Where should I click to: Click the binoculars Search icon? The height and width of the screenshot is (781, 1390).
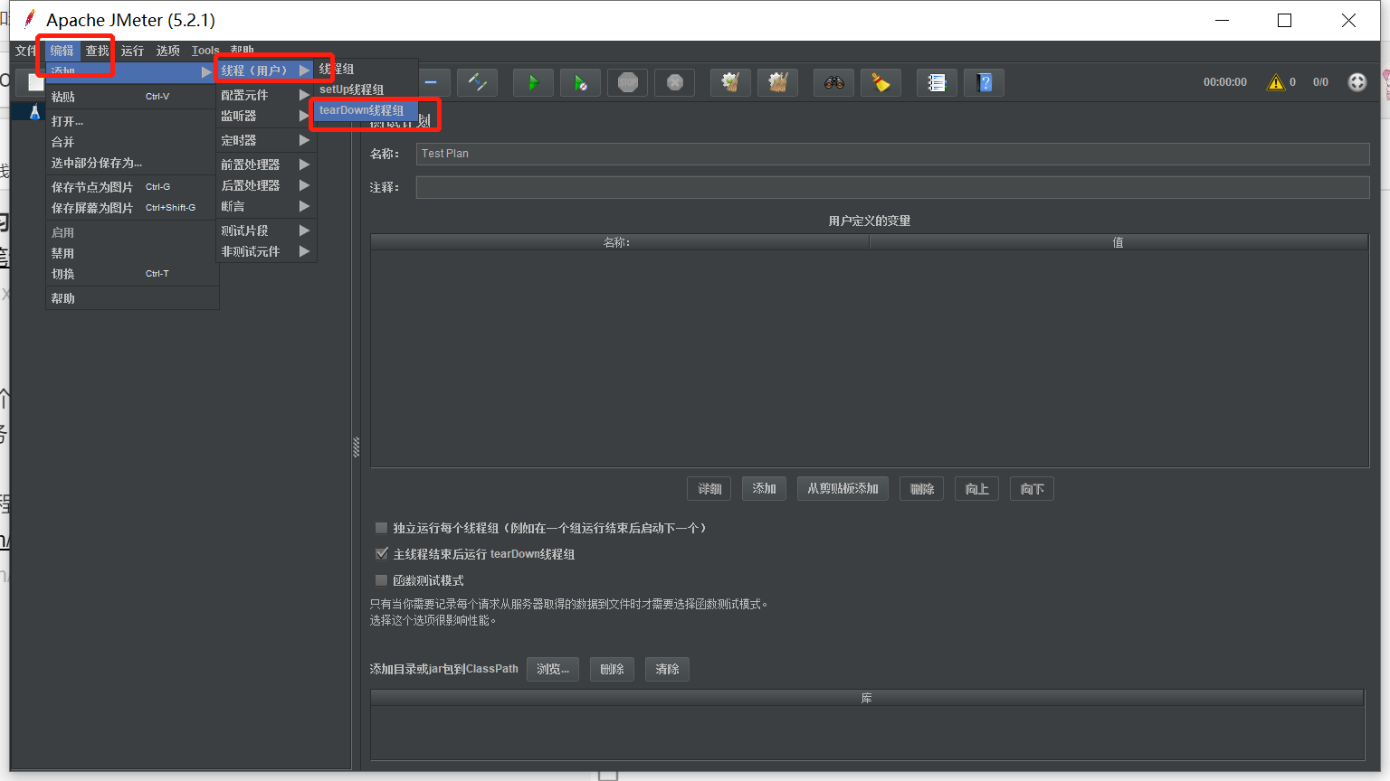(x=833, y=83)
